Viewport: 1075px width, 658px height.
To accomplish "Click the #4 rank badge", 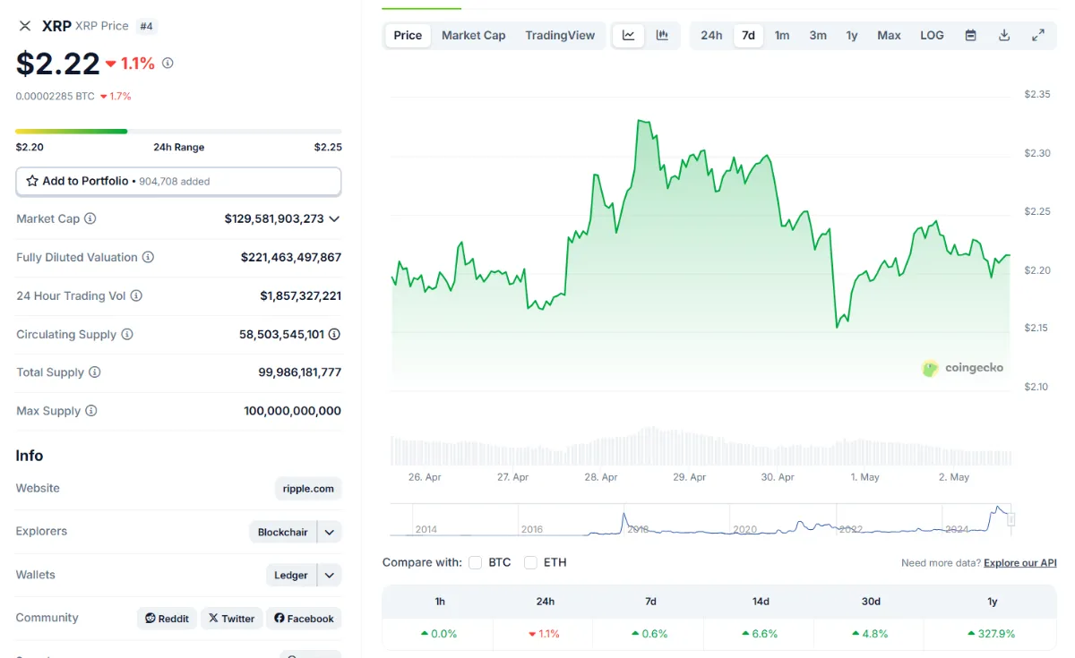I will pos(147,26).
